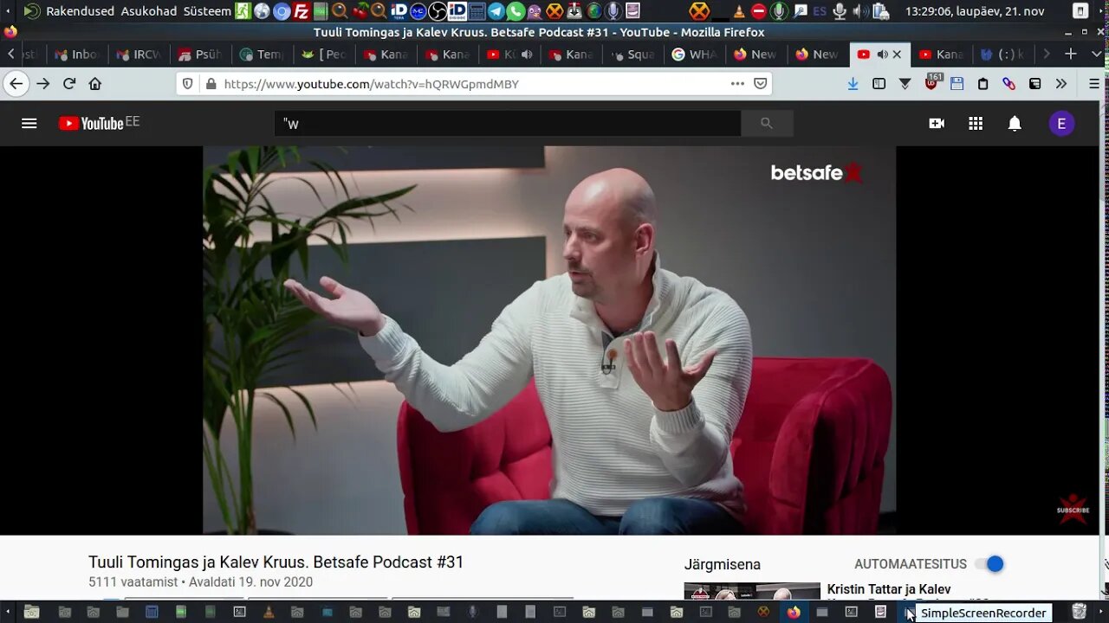Launch WhatsApp from the top panel
This screenshot has height=623, width=1109.
516,11
